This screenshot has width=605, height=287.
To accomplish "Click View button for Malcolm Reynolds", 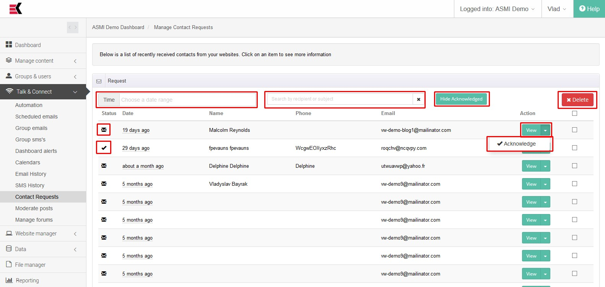I will coord(531,130).
